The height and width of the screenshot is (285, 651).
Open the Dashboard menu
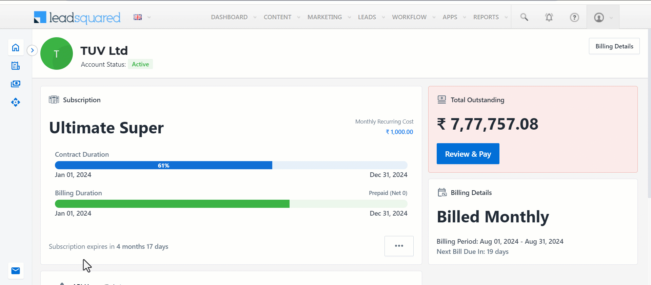coord(229,17)
